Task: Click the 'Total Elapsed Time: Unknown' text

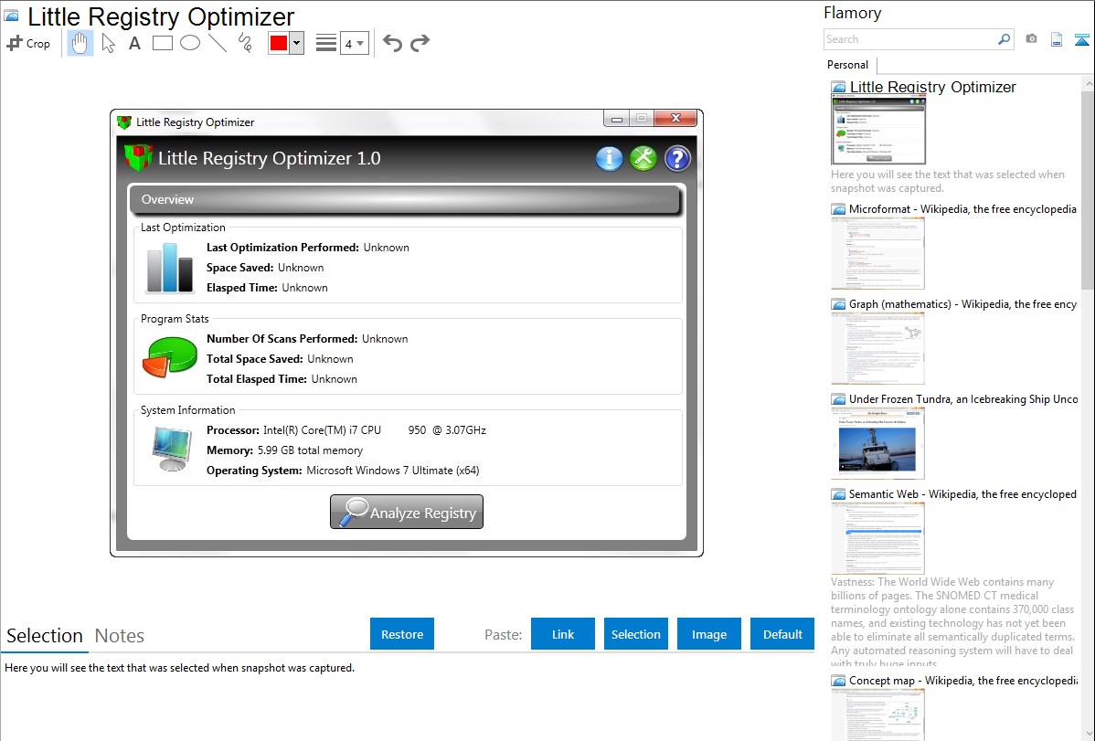Action: click(282, 379)
